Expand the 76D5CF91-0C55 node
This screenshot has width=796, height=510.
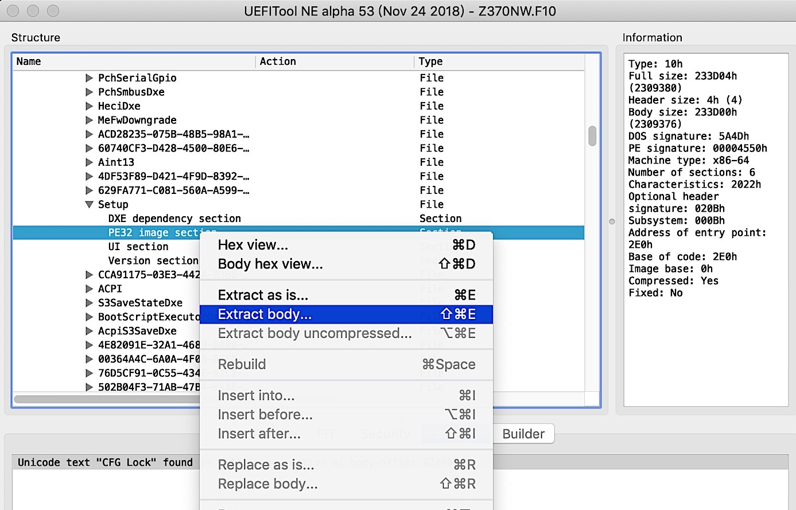click(89, 373)
